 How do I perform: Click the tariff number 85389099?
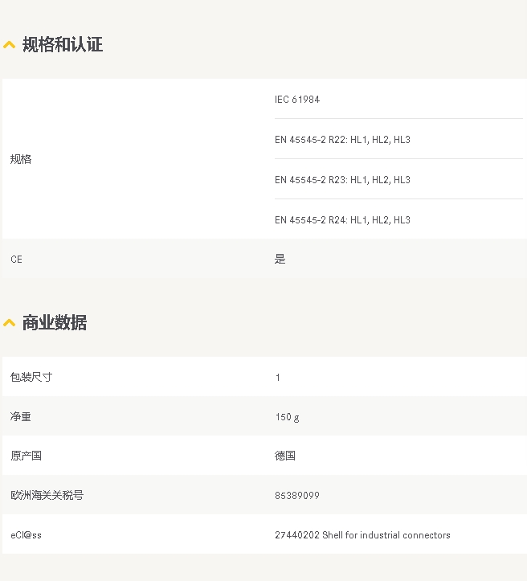297,496
